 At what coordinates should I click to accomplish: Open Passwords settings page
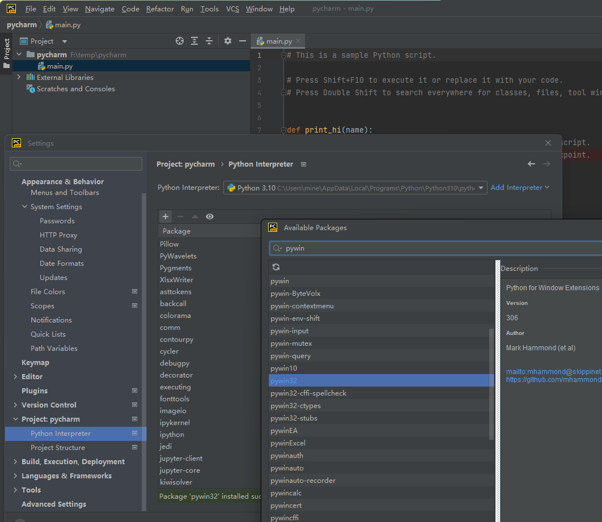coord(57,220)
